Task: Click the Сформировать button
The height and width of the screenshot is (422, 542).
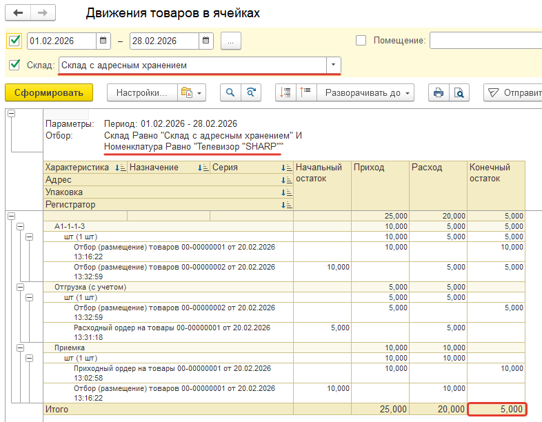Action: [48, 92]
